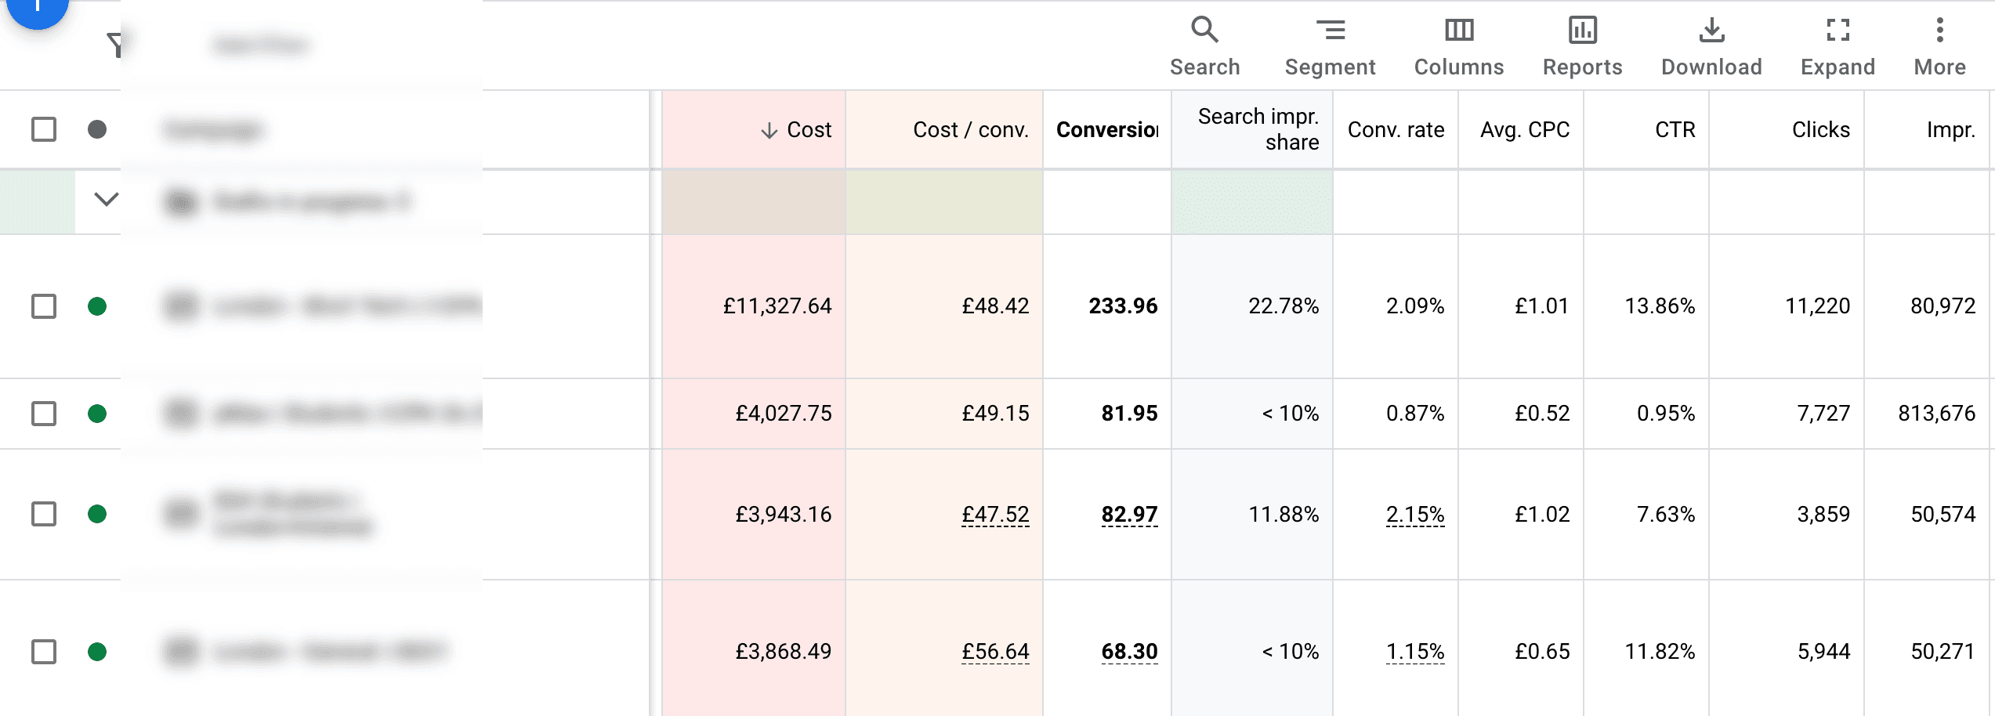Open the Reports icon

click(1582, 29)
